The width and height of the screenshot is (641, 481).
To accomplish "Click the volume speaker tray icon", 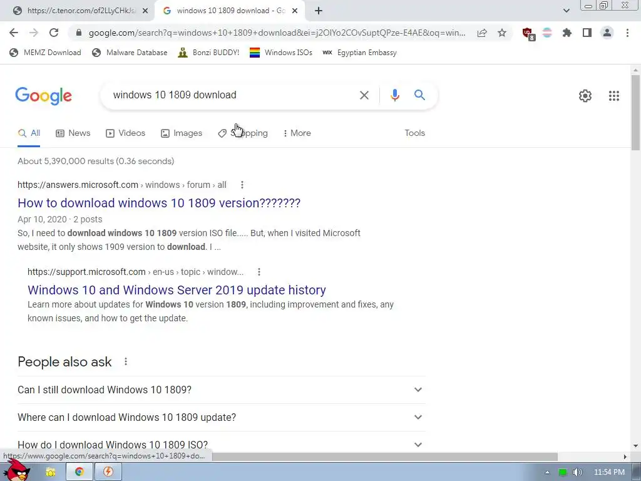I will pos(577,472).
